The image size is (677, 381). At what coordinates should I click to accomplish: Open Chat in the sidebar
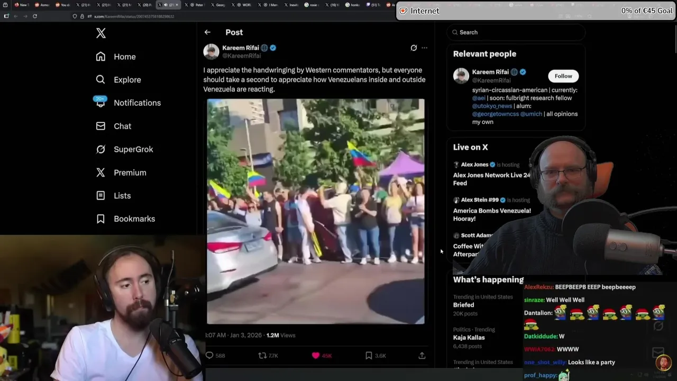(114, 126)
